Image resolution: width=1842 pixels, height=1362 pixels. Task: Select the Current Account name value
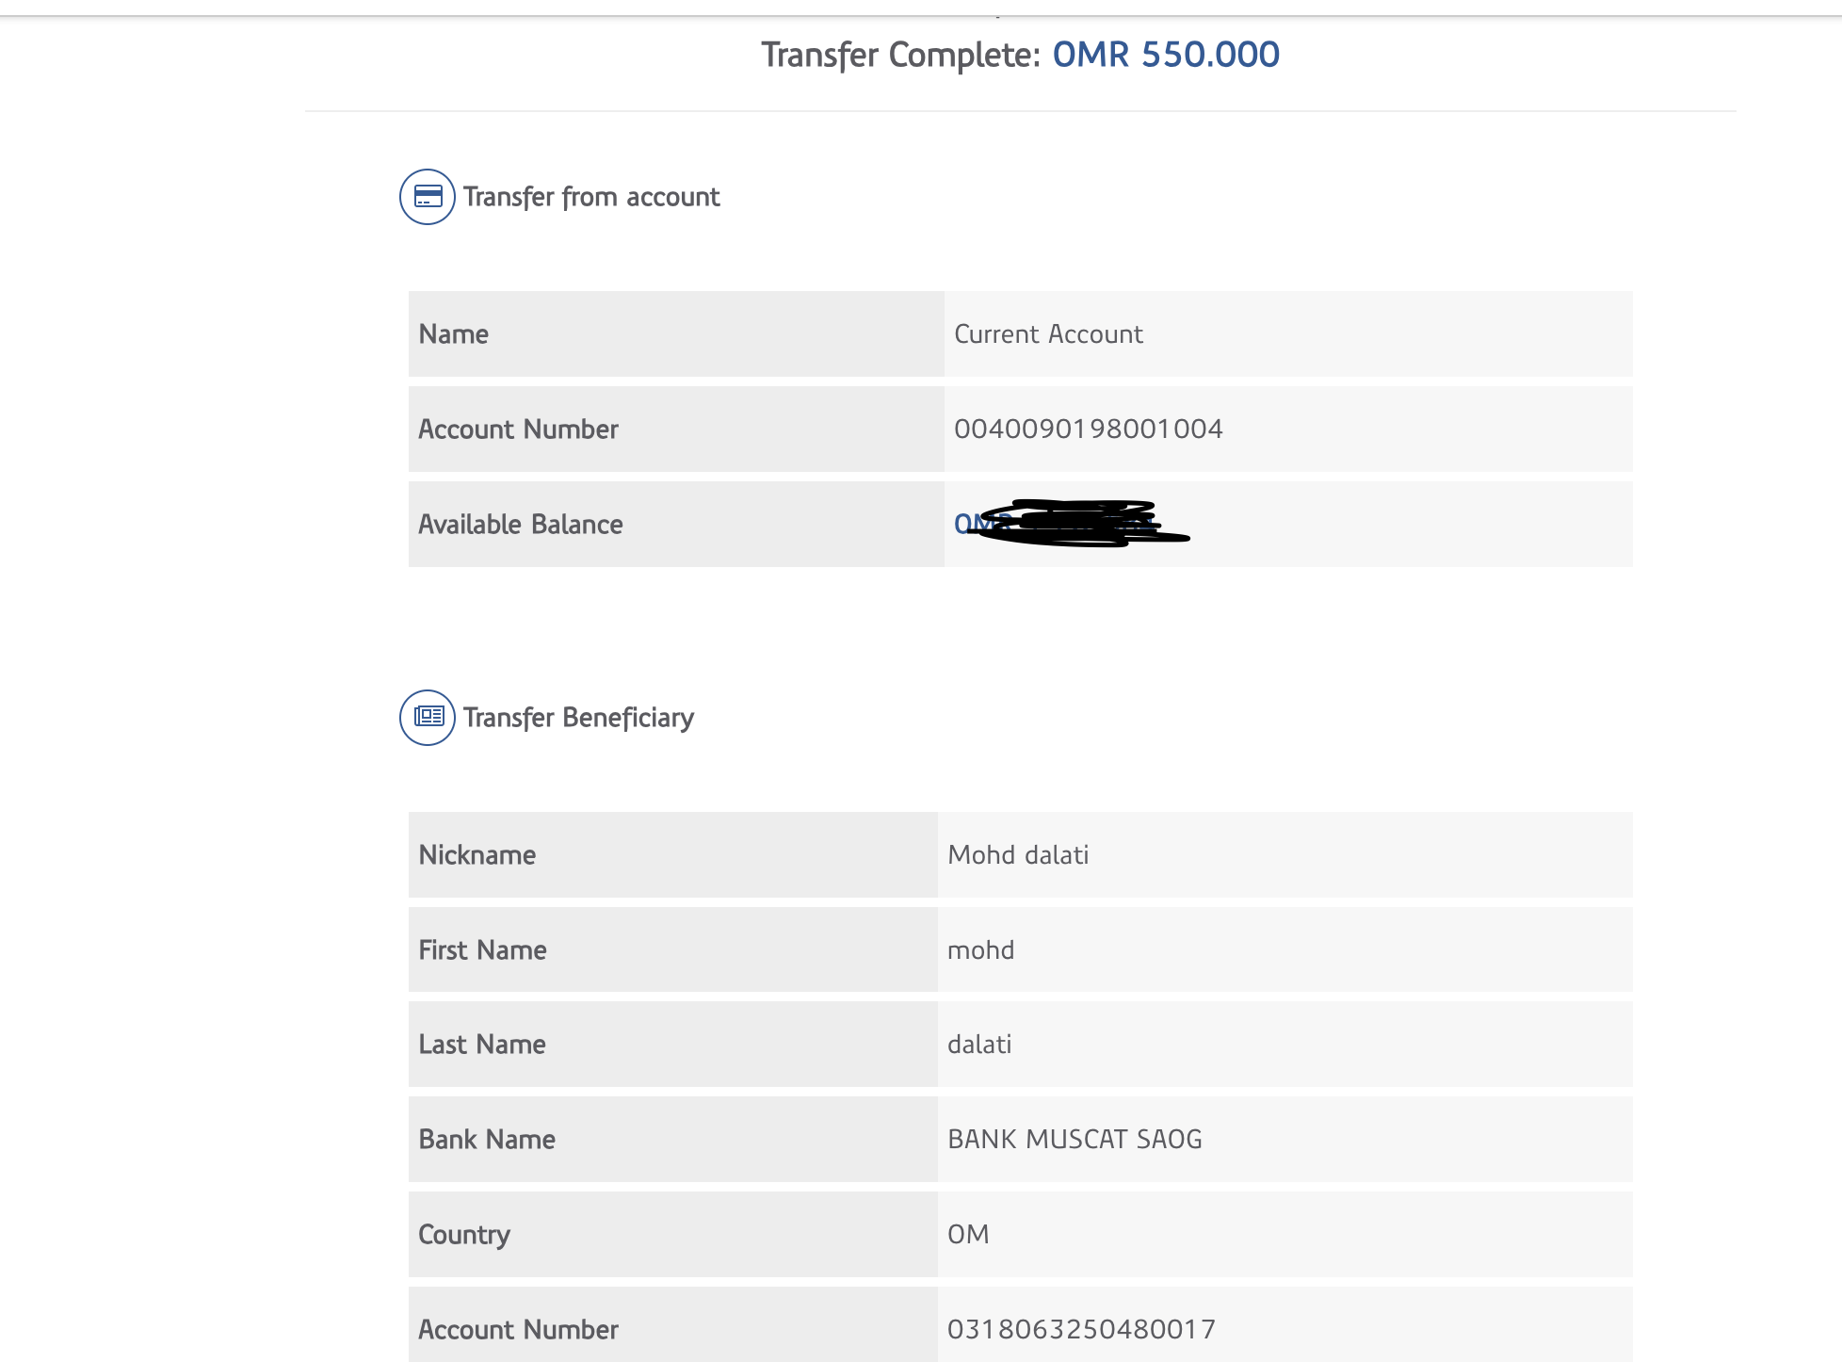pyautogui.click(x=1048, y=334)
